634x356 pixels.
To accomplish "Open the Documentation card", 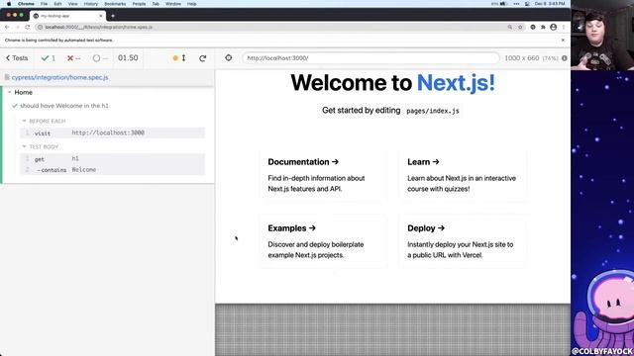I will 323,175.
